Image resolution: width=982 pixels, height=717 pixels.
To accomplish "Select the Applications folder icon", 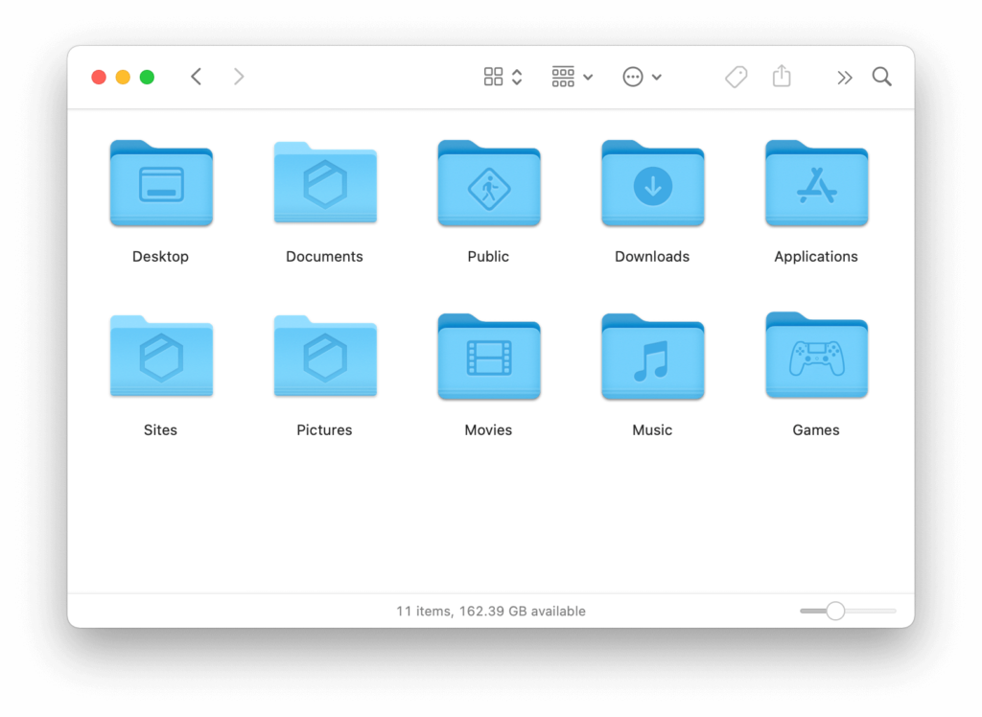I will click(x=816, y=184).
